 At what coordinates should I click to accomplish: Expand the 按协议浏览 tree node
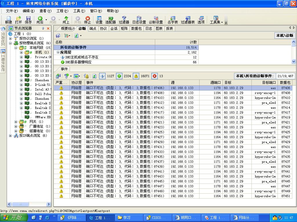click(x=10, y=38)
